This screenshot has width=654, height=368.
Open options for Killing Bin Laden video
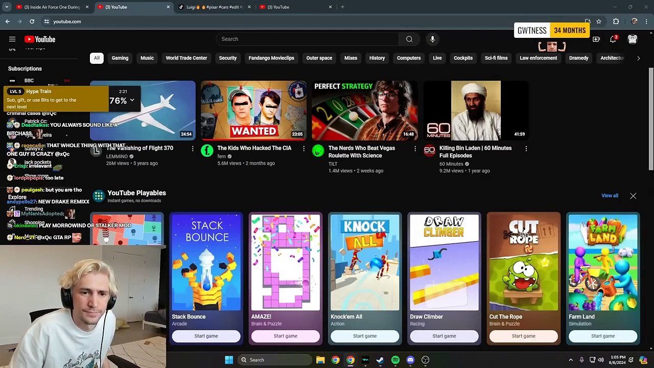(526, 149)
